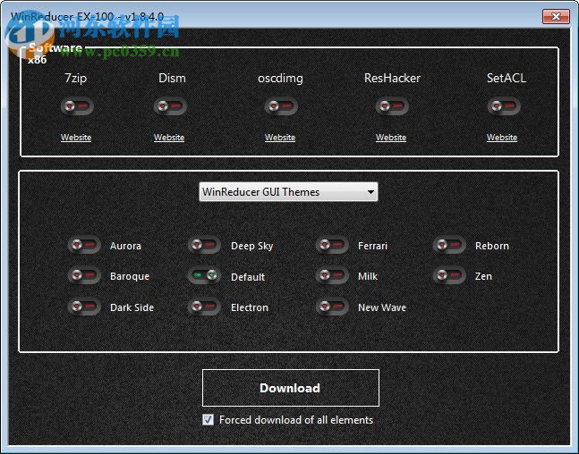Click the Dism software label

[x=172, y=78]
